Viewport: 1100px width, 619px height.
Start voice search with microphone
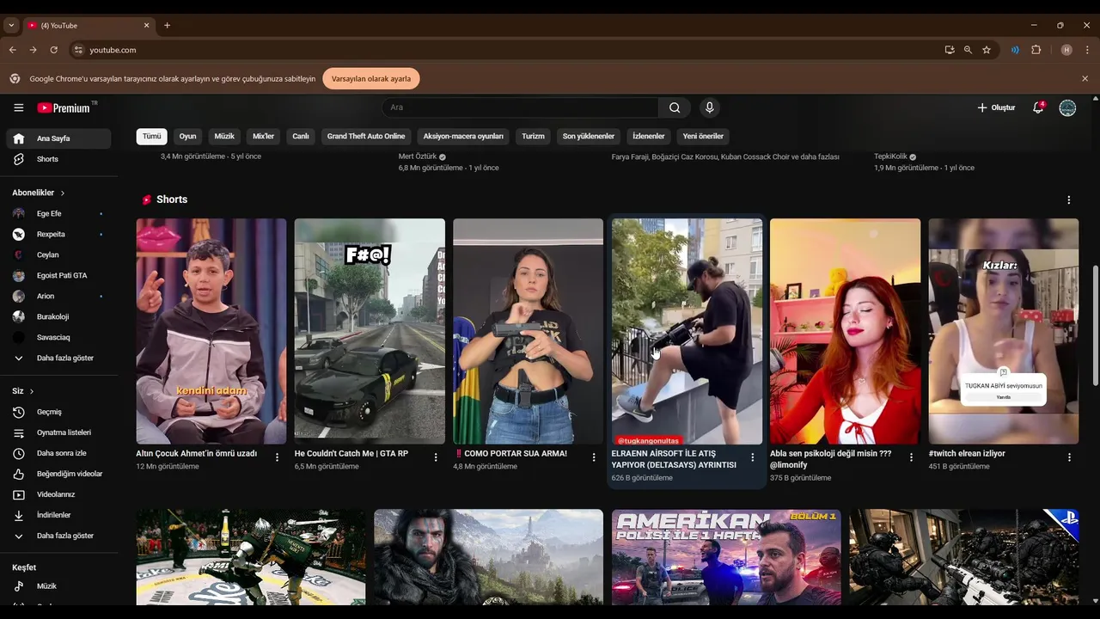pos(709,107)
